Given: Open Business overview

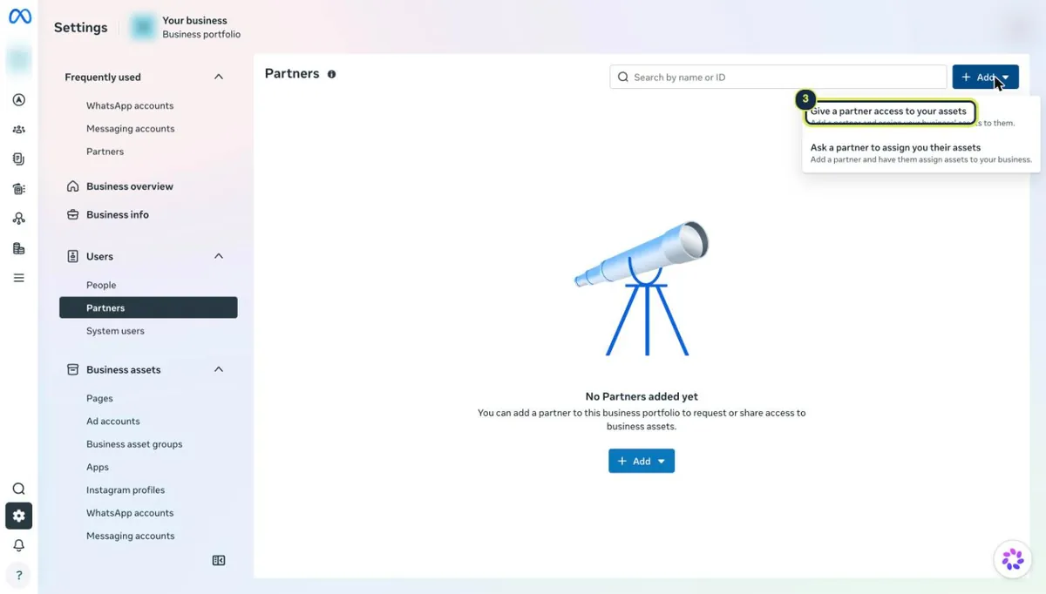Looking at the screenshot, I should tap(130, 186).
